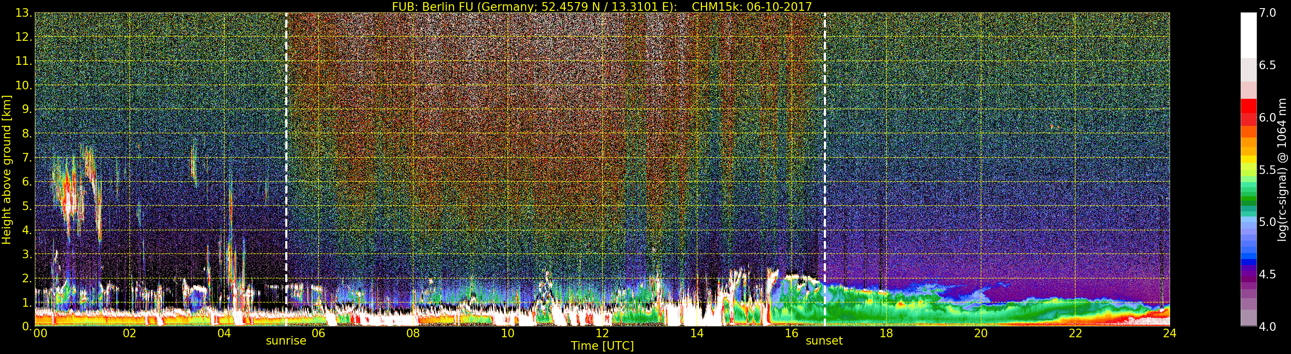Click the height axis tick label "13."
The width and height of the screenshot is (1291, 354).
tap(24, 13)
